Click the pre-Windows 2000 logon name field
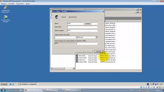The image size is (164, 92). (x=87, y=43)
